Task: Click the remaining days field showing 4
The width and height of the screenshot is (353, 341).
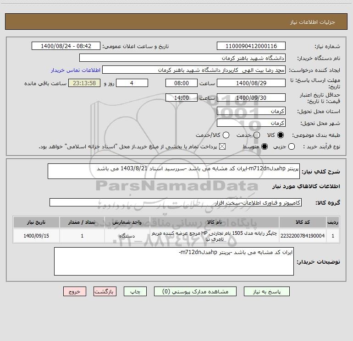Action: [x=132, y=83]
